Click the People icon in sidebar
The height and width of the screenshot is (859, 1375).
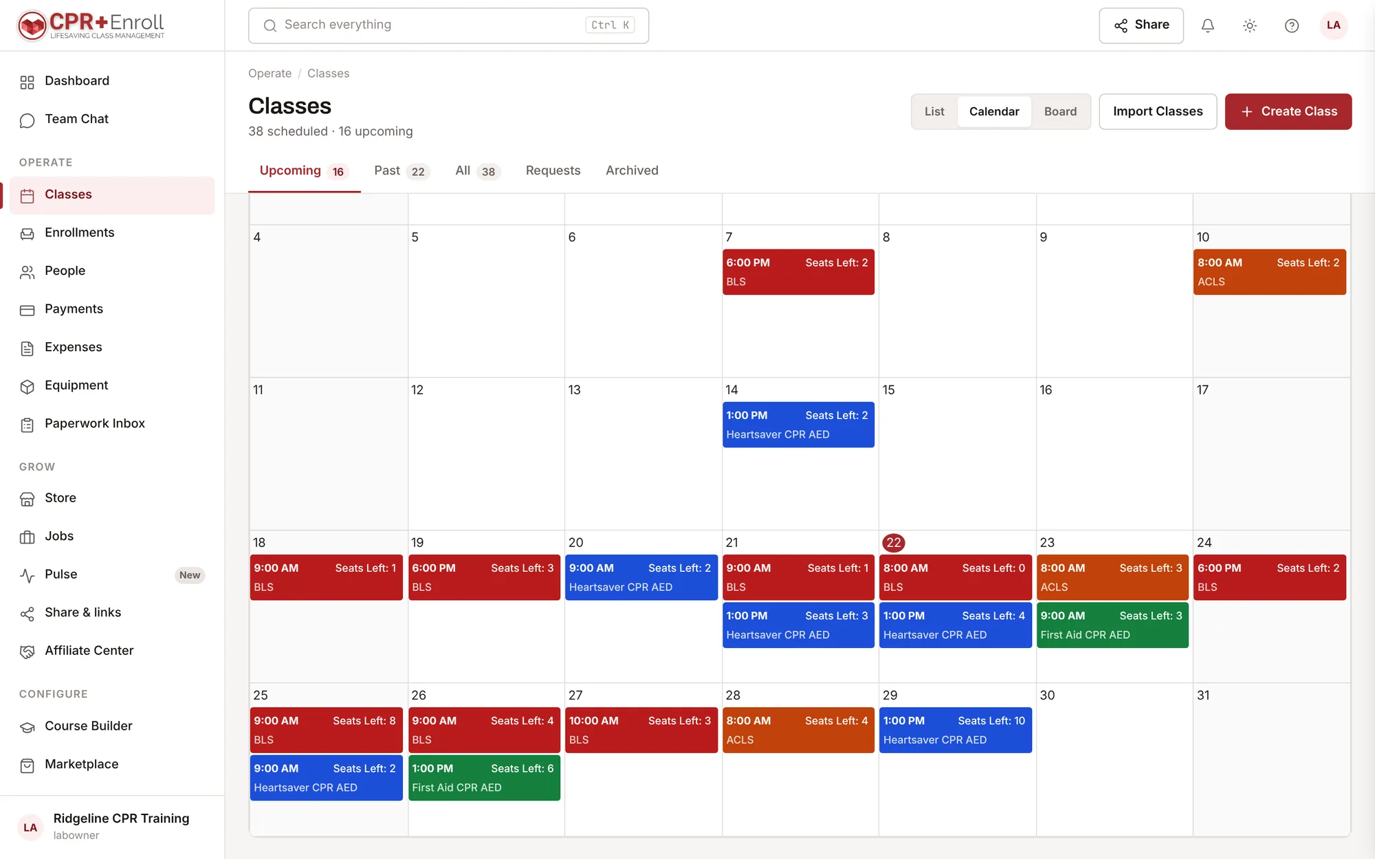27,272
